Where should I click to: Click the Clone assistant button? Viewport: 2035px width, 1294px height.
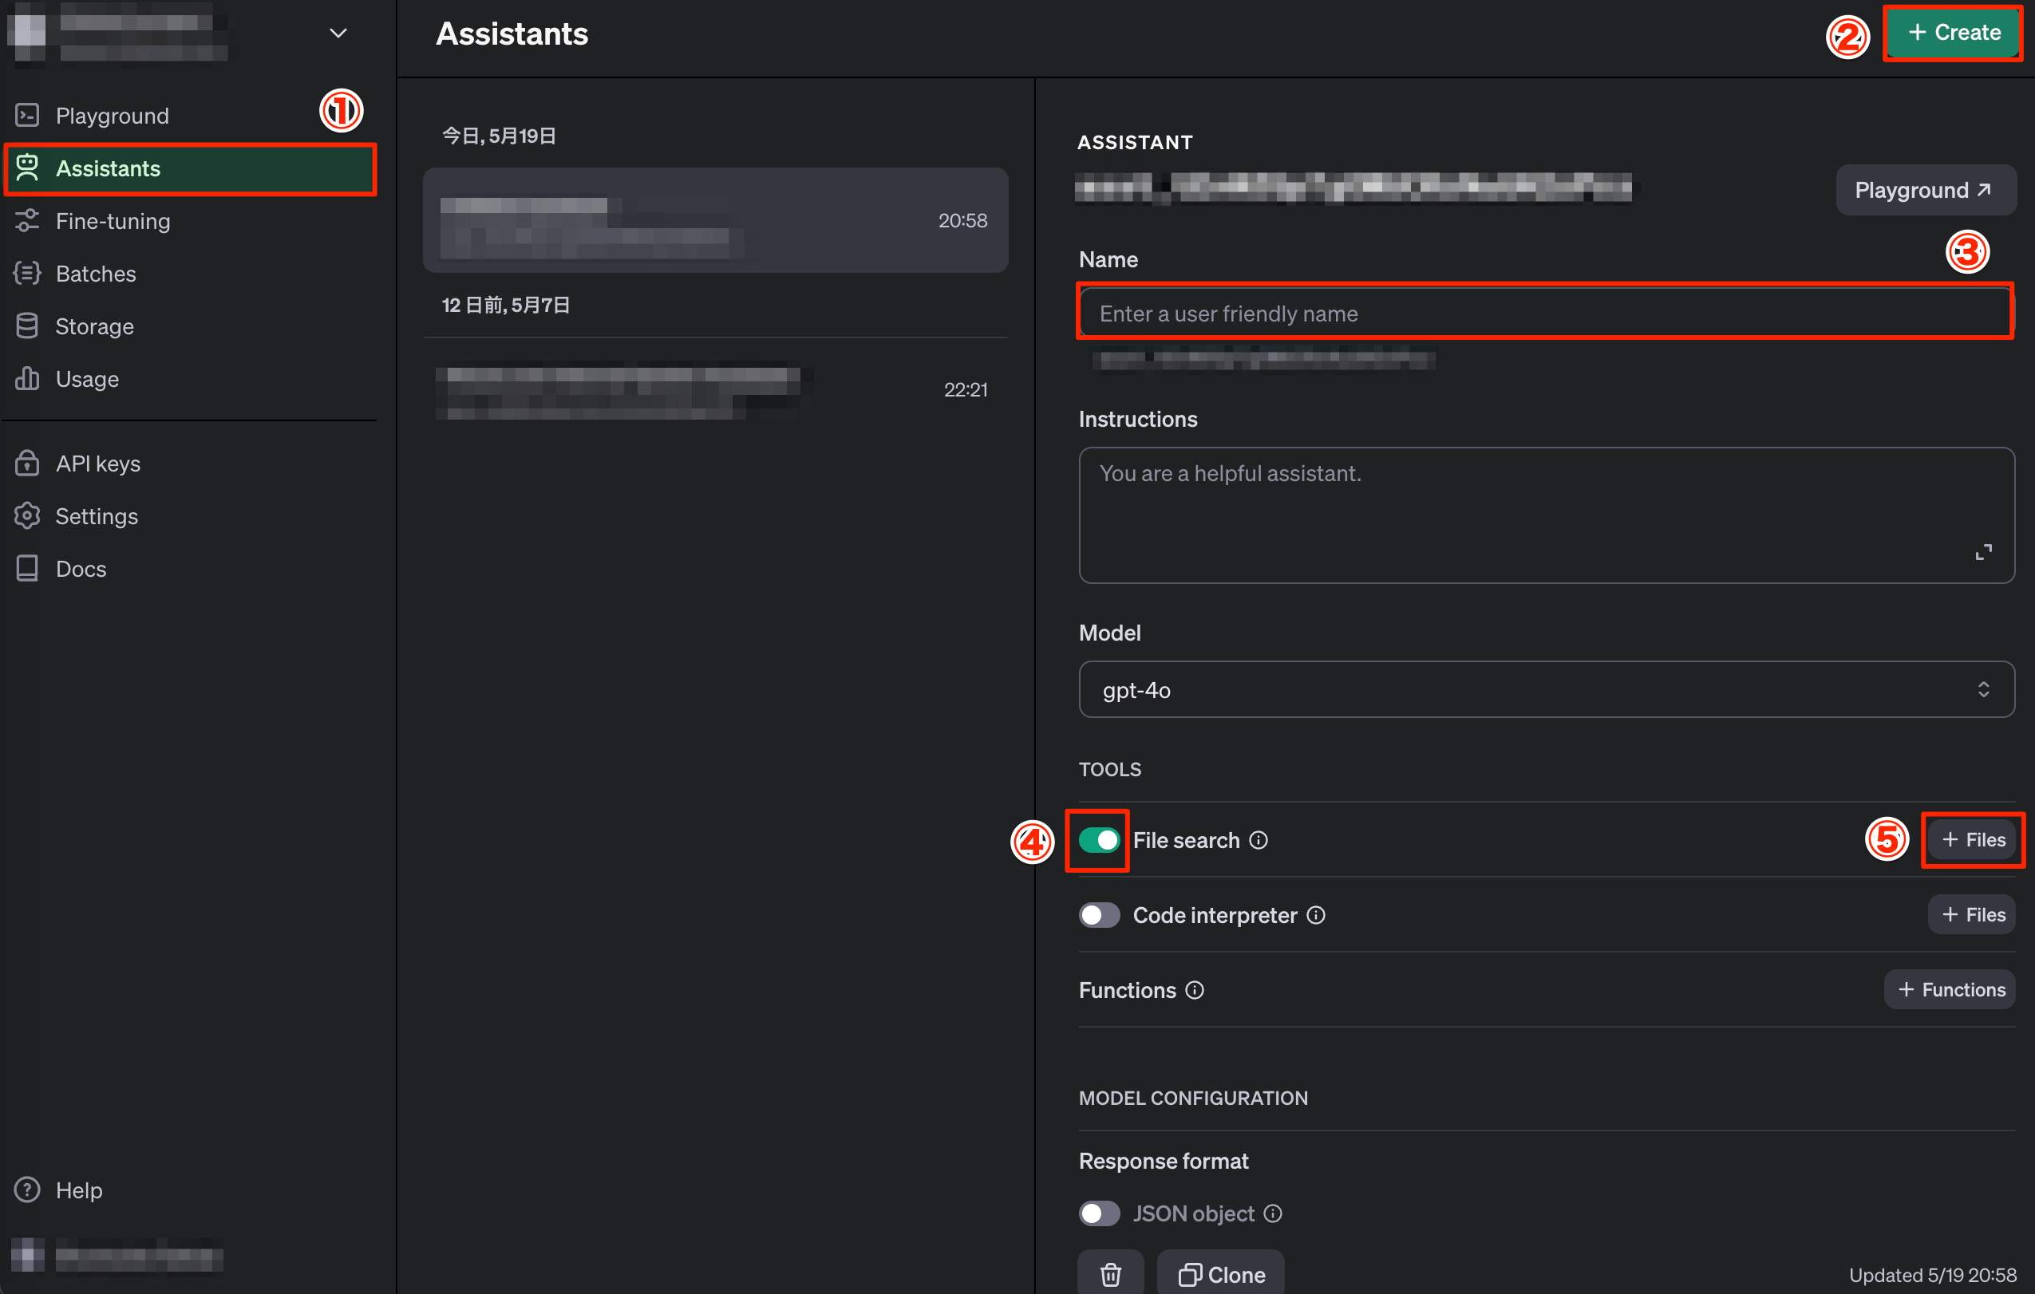(1220, 1274)
